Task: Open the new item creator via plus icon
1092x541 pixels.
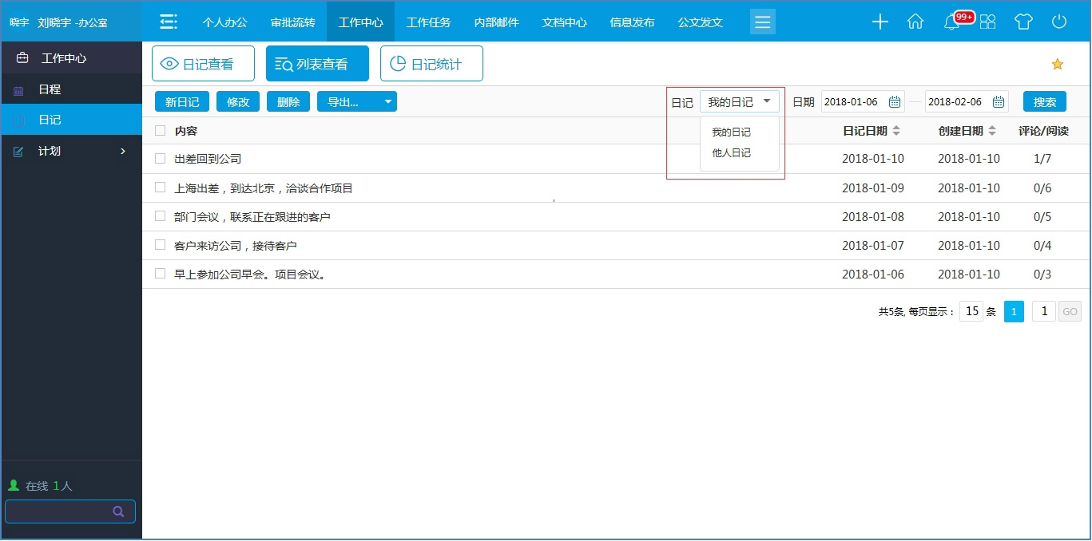Action: 880,22
